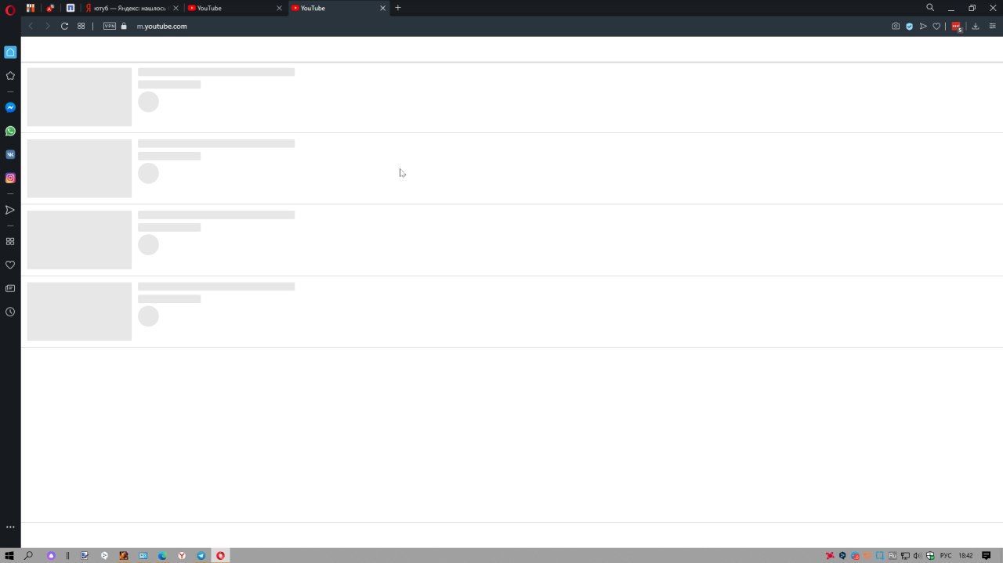Expand sidebar setup three dots menu

click(x=10, y=527)
